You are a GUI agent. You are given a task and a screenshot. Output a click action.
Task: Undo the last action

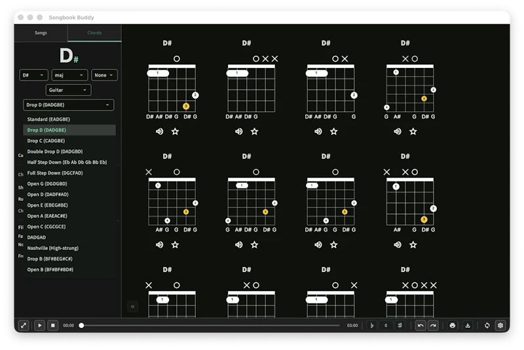pyautogui.click(x=421, y=325)
